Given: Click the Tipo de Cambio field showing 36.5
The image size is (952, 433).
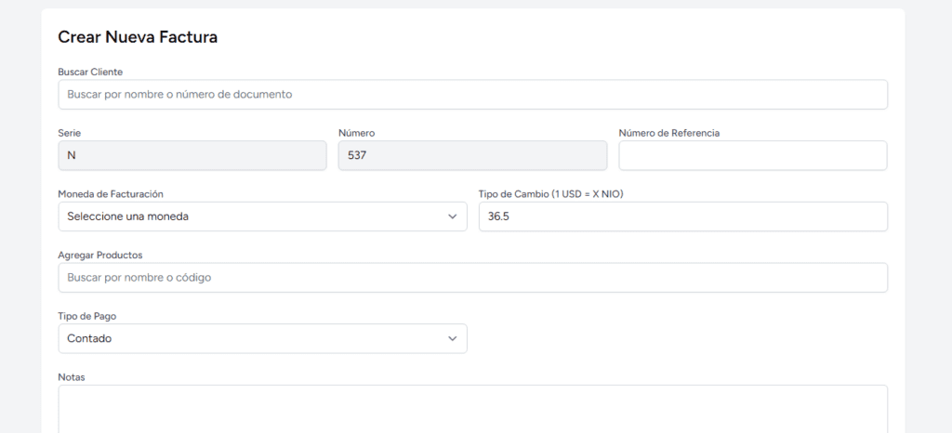Looking at the screenshot, I should 683,216.
